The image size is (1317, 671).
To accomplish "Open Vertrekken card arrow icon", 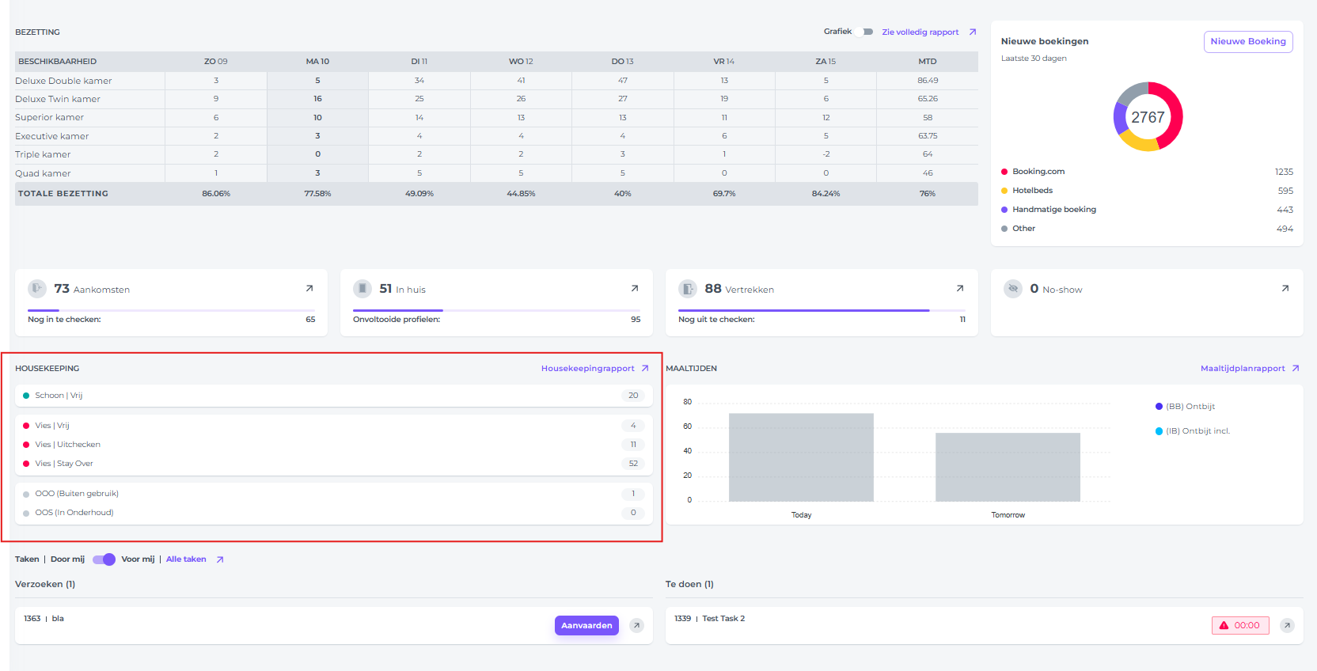I will point(960,289).
